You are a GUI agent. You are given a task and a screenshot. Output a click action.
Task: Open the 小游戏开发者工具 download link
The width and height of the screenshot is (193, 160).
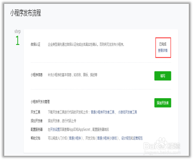[x=128, y=112]
